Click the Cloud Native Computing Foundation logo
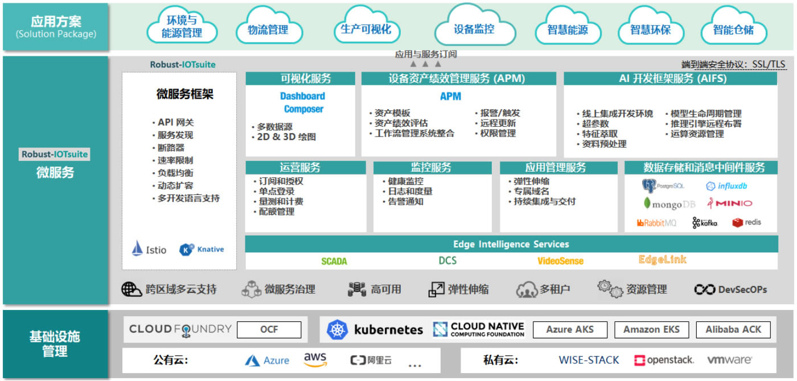The height and width of the screenshot is (381, 797). coord(478,330)
